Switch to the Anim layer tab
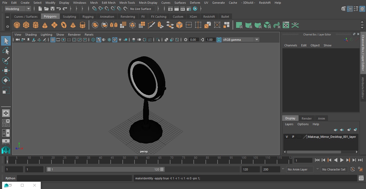The width and height of the screenshot is (366, 189). tap(321, 118)
